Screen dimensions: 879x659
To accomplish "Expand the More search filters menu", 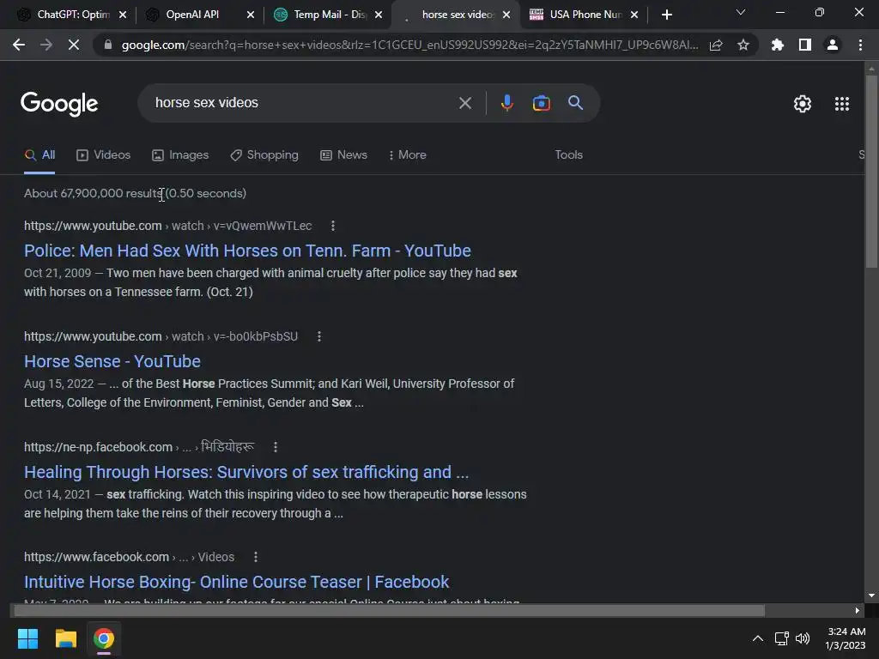I will pyautogui.click(x=408, y=155).
